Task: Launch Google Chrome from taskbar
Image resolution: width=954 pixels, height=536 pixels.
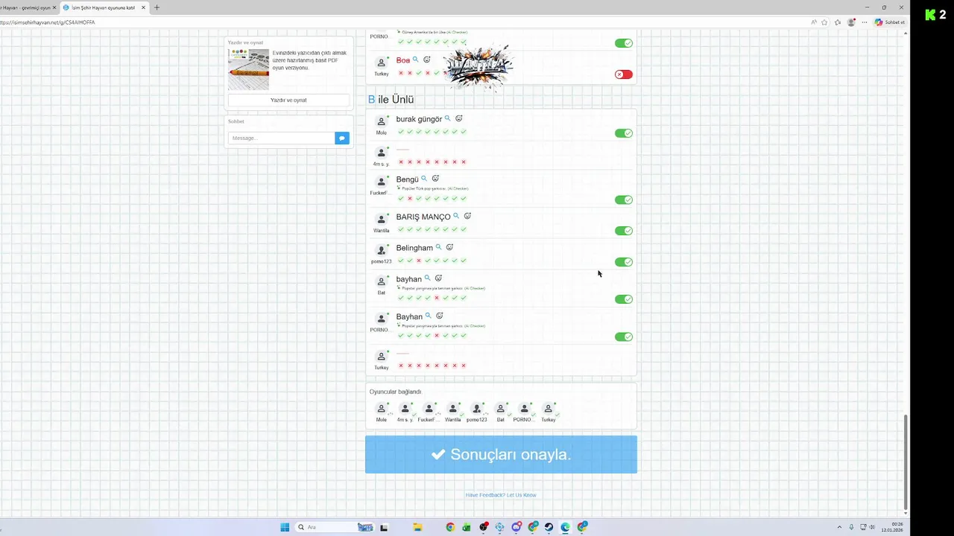Action: coord(450,527)
